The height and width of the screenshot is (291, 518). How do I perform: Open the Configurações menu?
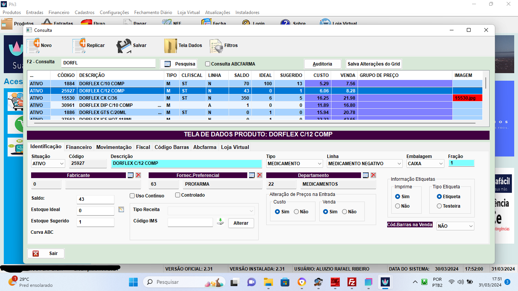[114, 13]
